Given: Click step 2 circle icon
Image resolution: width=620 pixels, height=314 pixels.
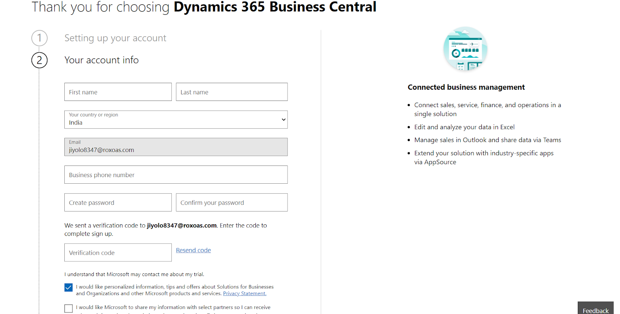Looking at the screenshot, I should click(x=40, y=60).
